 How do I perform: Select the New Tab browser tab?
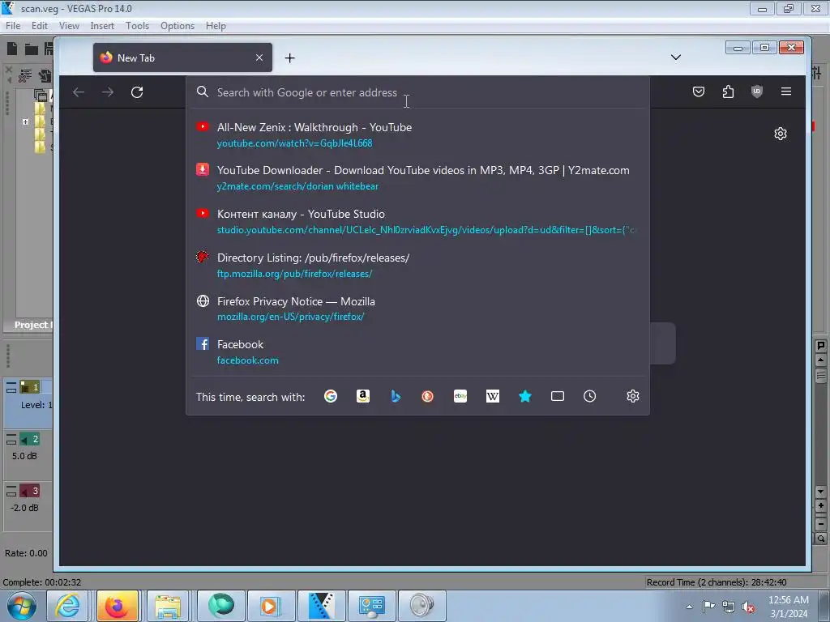(182, 58)
